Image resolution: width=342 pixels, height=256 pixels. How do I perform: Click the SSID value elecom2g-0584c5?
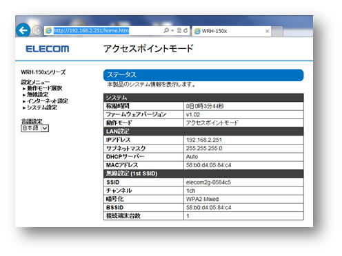208,182
